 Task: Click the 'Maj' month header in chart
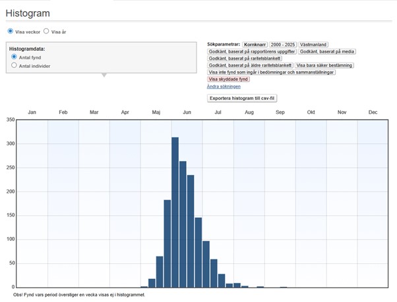click(x=156, y=113)
